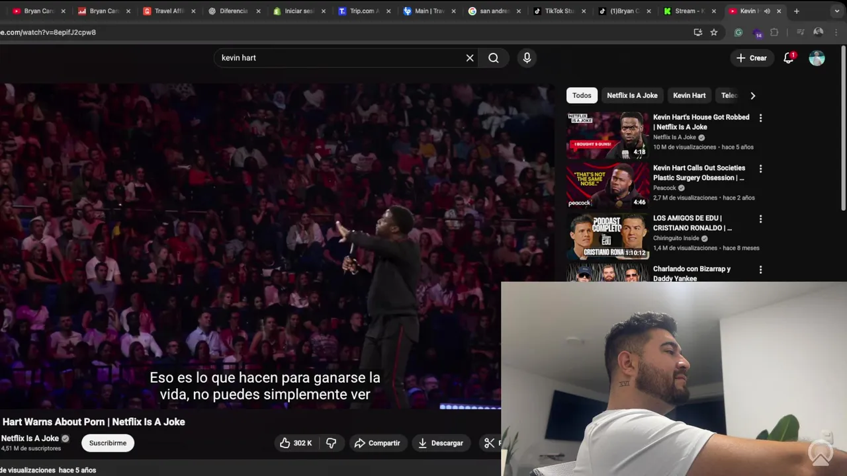Click the House Got Robbed thumbnail 4:18
Image resolution: width=847 pixels, height=476 pixels.
click(x=607, y=135)
